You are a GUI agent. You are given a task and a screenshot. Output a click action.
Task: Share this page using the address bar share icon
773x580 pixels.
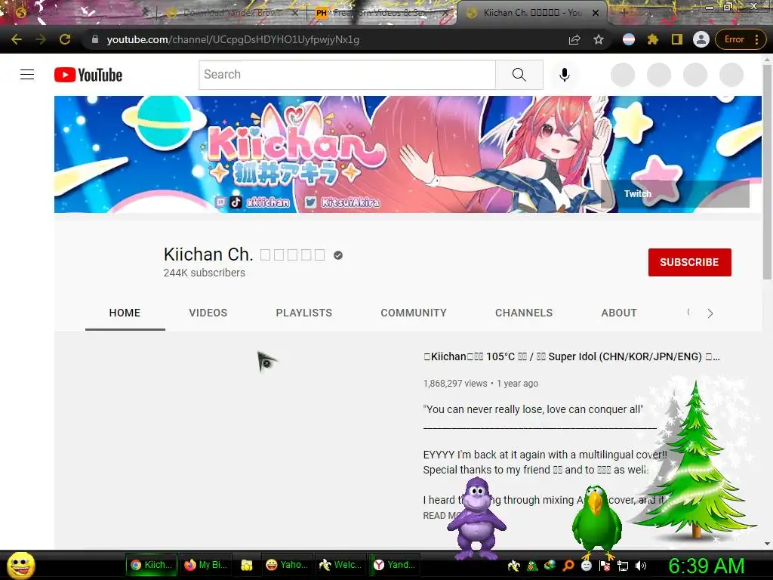(574, 39)
